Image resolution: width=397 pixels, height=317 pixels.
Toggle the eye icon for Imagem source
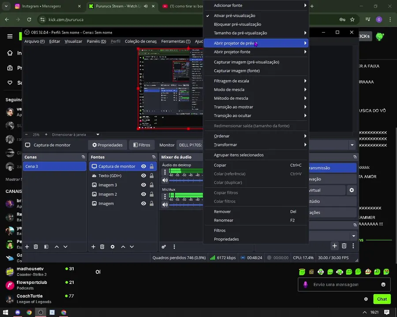[143, 203]
